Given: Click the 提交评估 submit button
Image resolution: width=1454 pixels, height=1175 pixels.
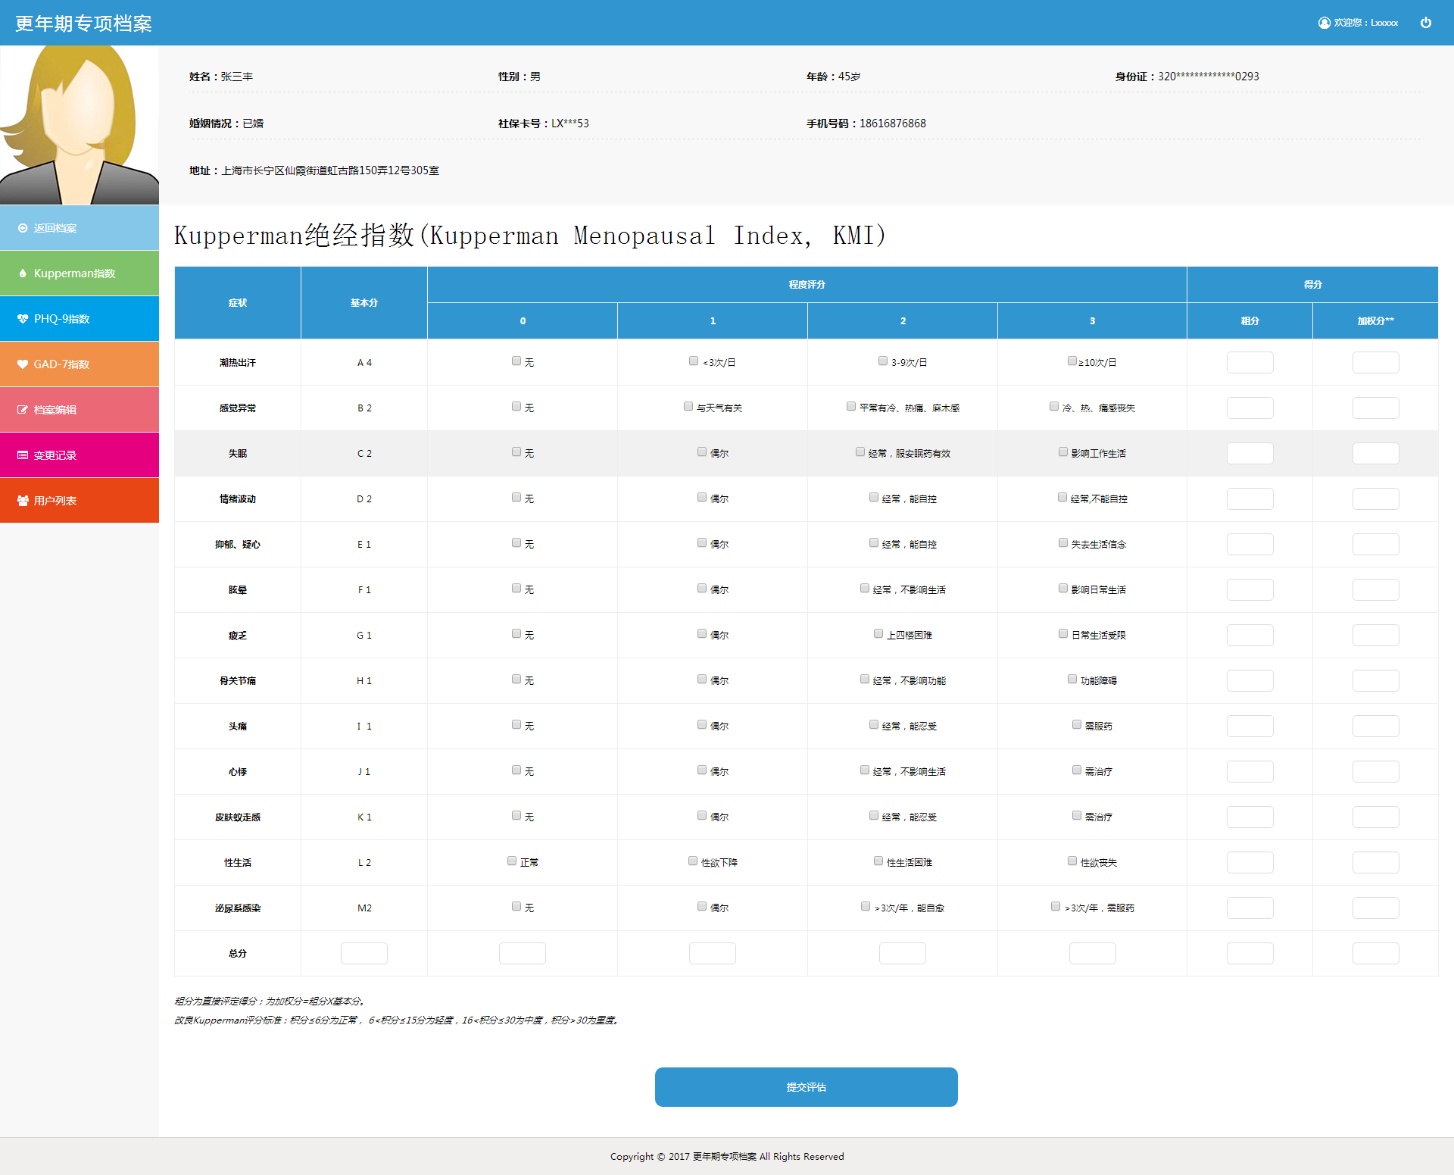Looking at the screenshot, I should click(806, 1087).
